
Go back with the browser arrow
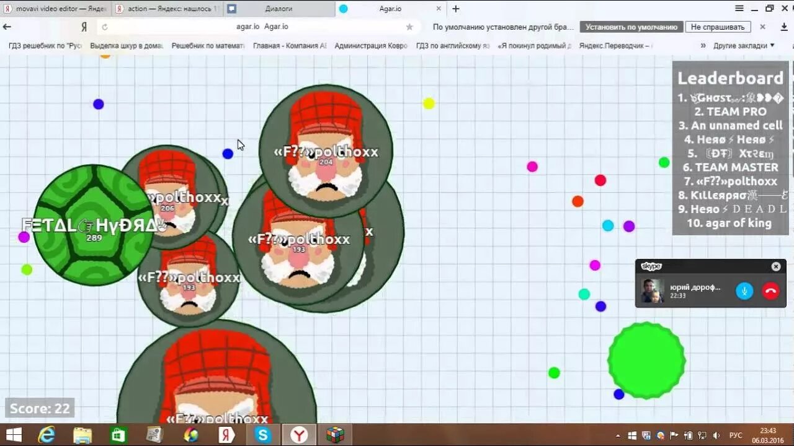[7, 27]
